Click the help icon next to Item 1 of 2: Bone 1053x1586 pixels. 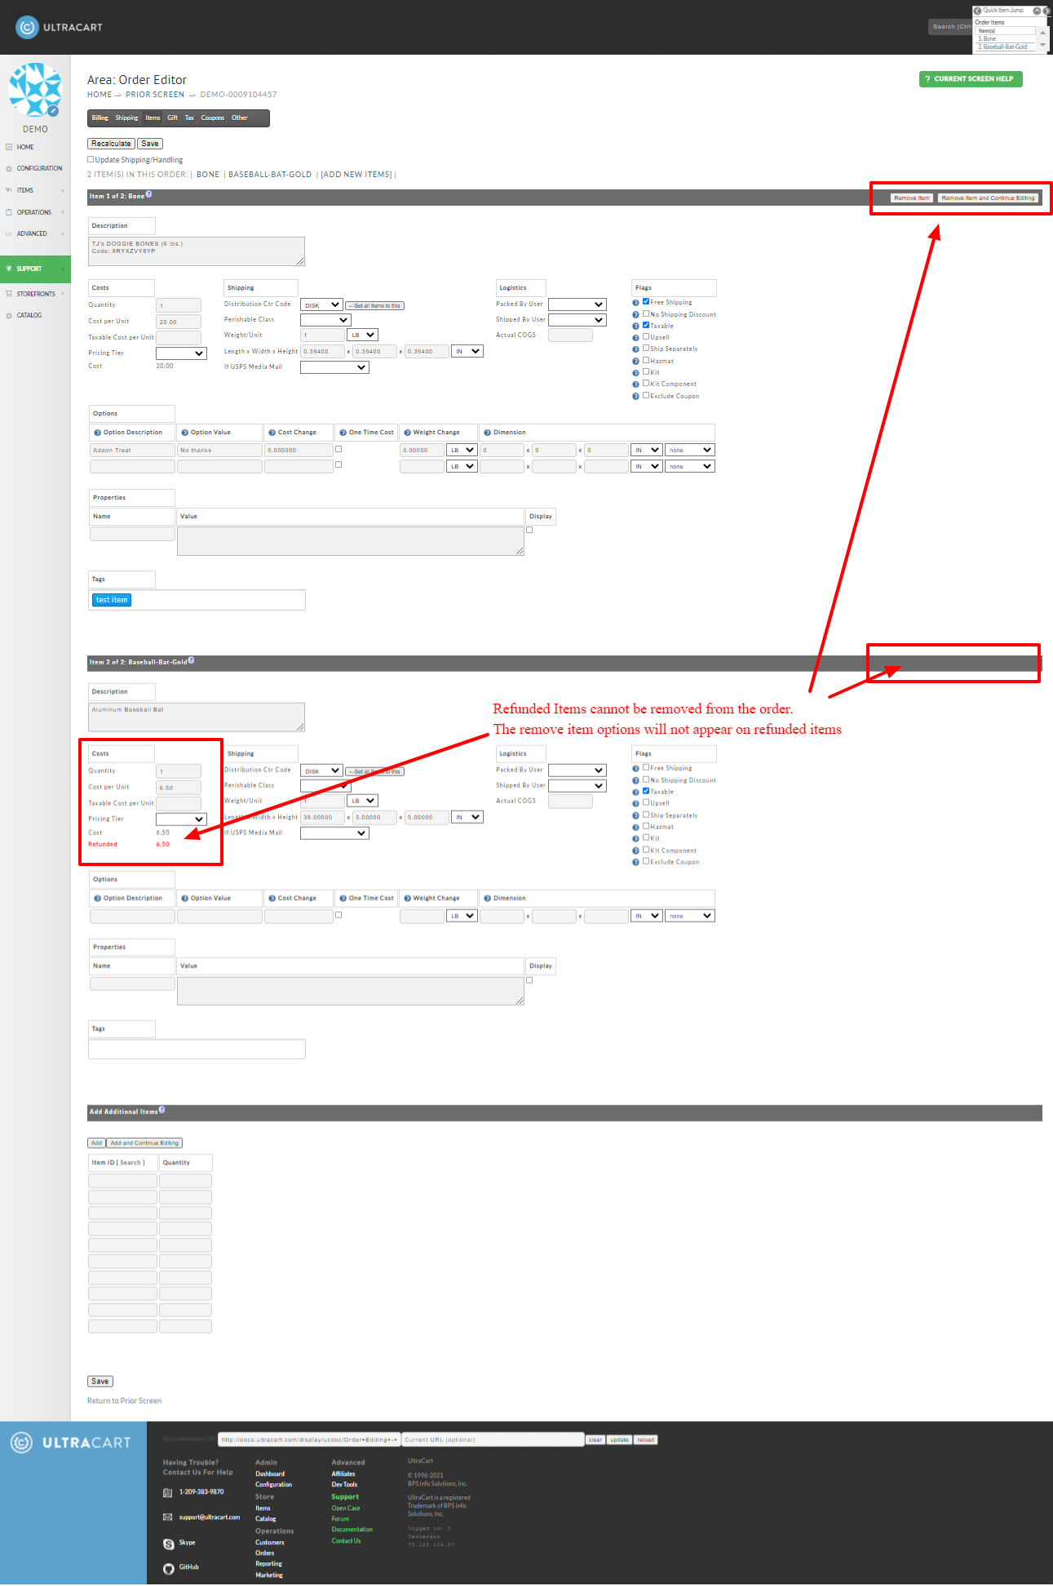click(148, 194)
